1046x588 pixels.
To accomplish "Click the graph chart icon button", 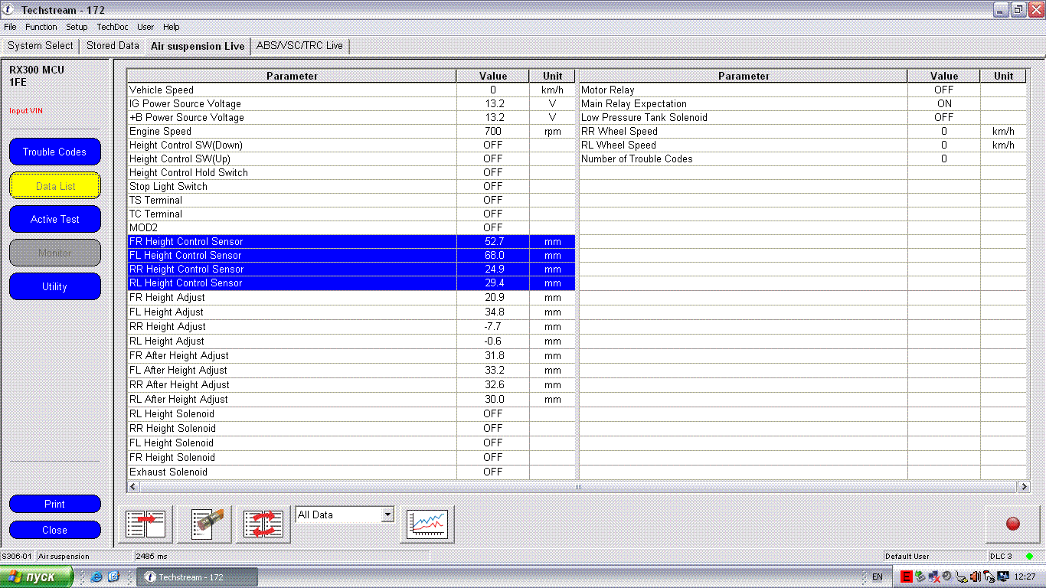I will point(427,524).
